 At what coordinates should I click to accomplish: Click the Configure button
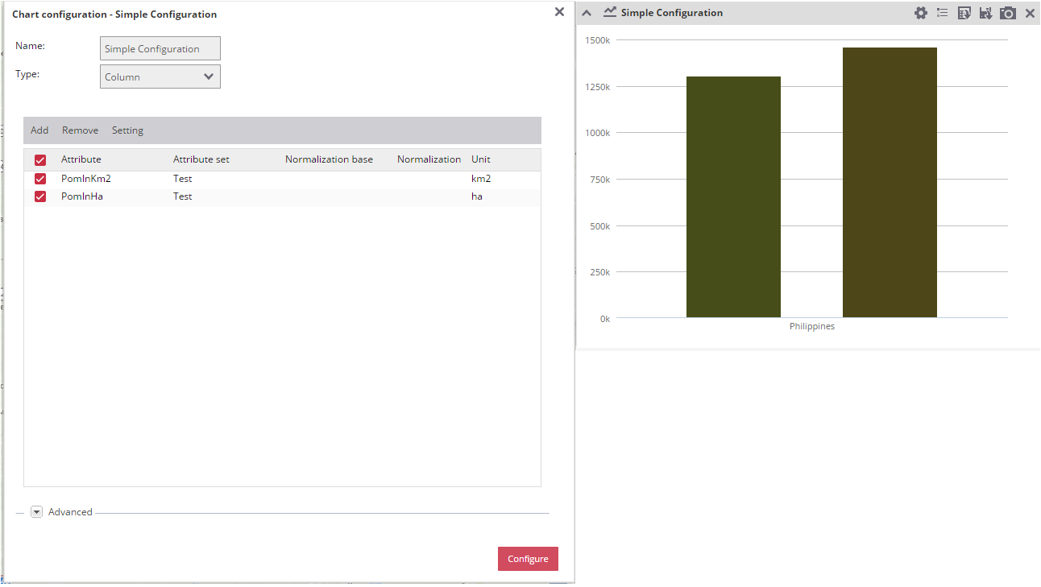(x=528, y=559)
